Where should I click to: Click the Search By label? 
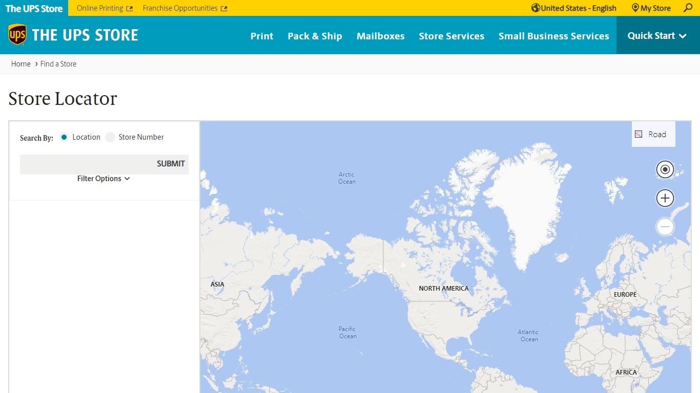[36, 138]
